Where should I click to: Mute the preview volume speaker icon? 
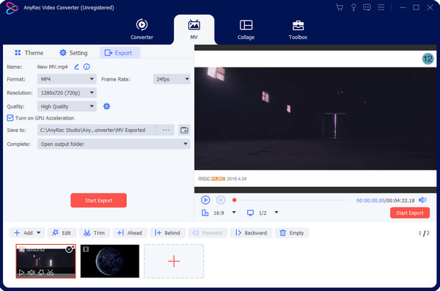point(422,200)
